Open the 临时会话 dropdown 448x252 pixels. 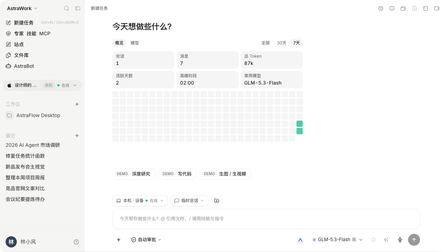(189, 201)
